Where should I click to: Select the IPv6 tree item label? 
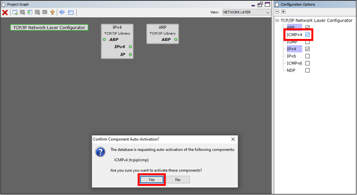tap(291, 56)
